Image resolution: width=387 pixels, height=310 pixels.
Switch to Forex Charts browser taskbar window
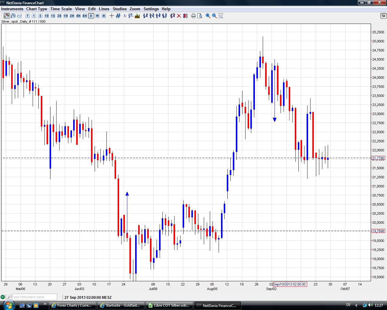click(73, 305)
